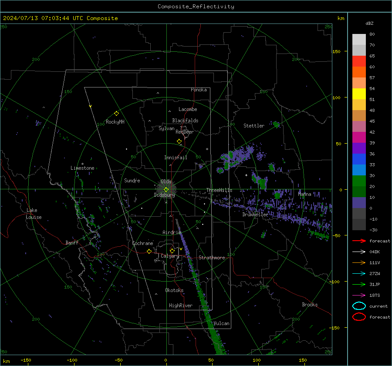
Task: Click the Sundre town label
Action: (132, 180)
